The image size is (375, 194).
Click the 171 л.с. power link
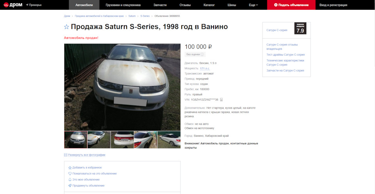[x=205, y=69]
